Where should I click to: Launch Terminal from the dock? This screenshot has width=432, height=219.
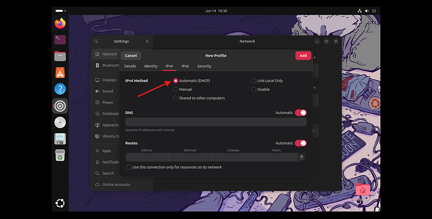point(60,40)
